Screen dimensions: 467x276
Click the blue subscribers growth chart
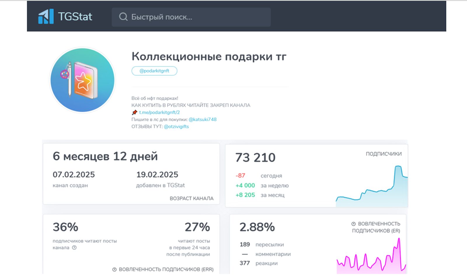click(x=372, y=186)
